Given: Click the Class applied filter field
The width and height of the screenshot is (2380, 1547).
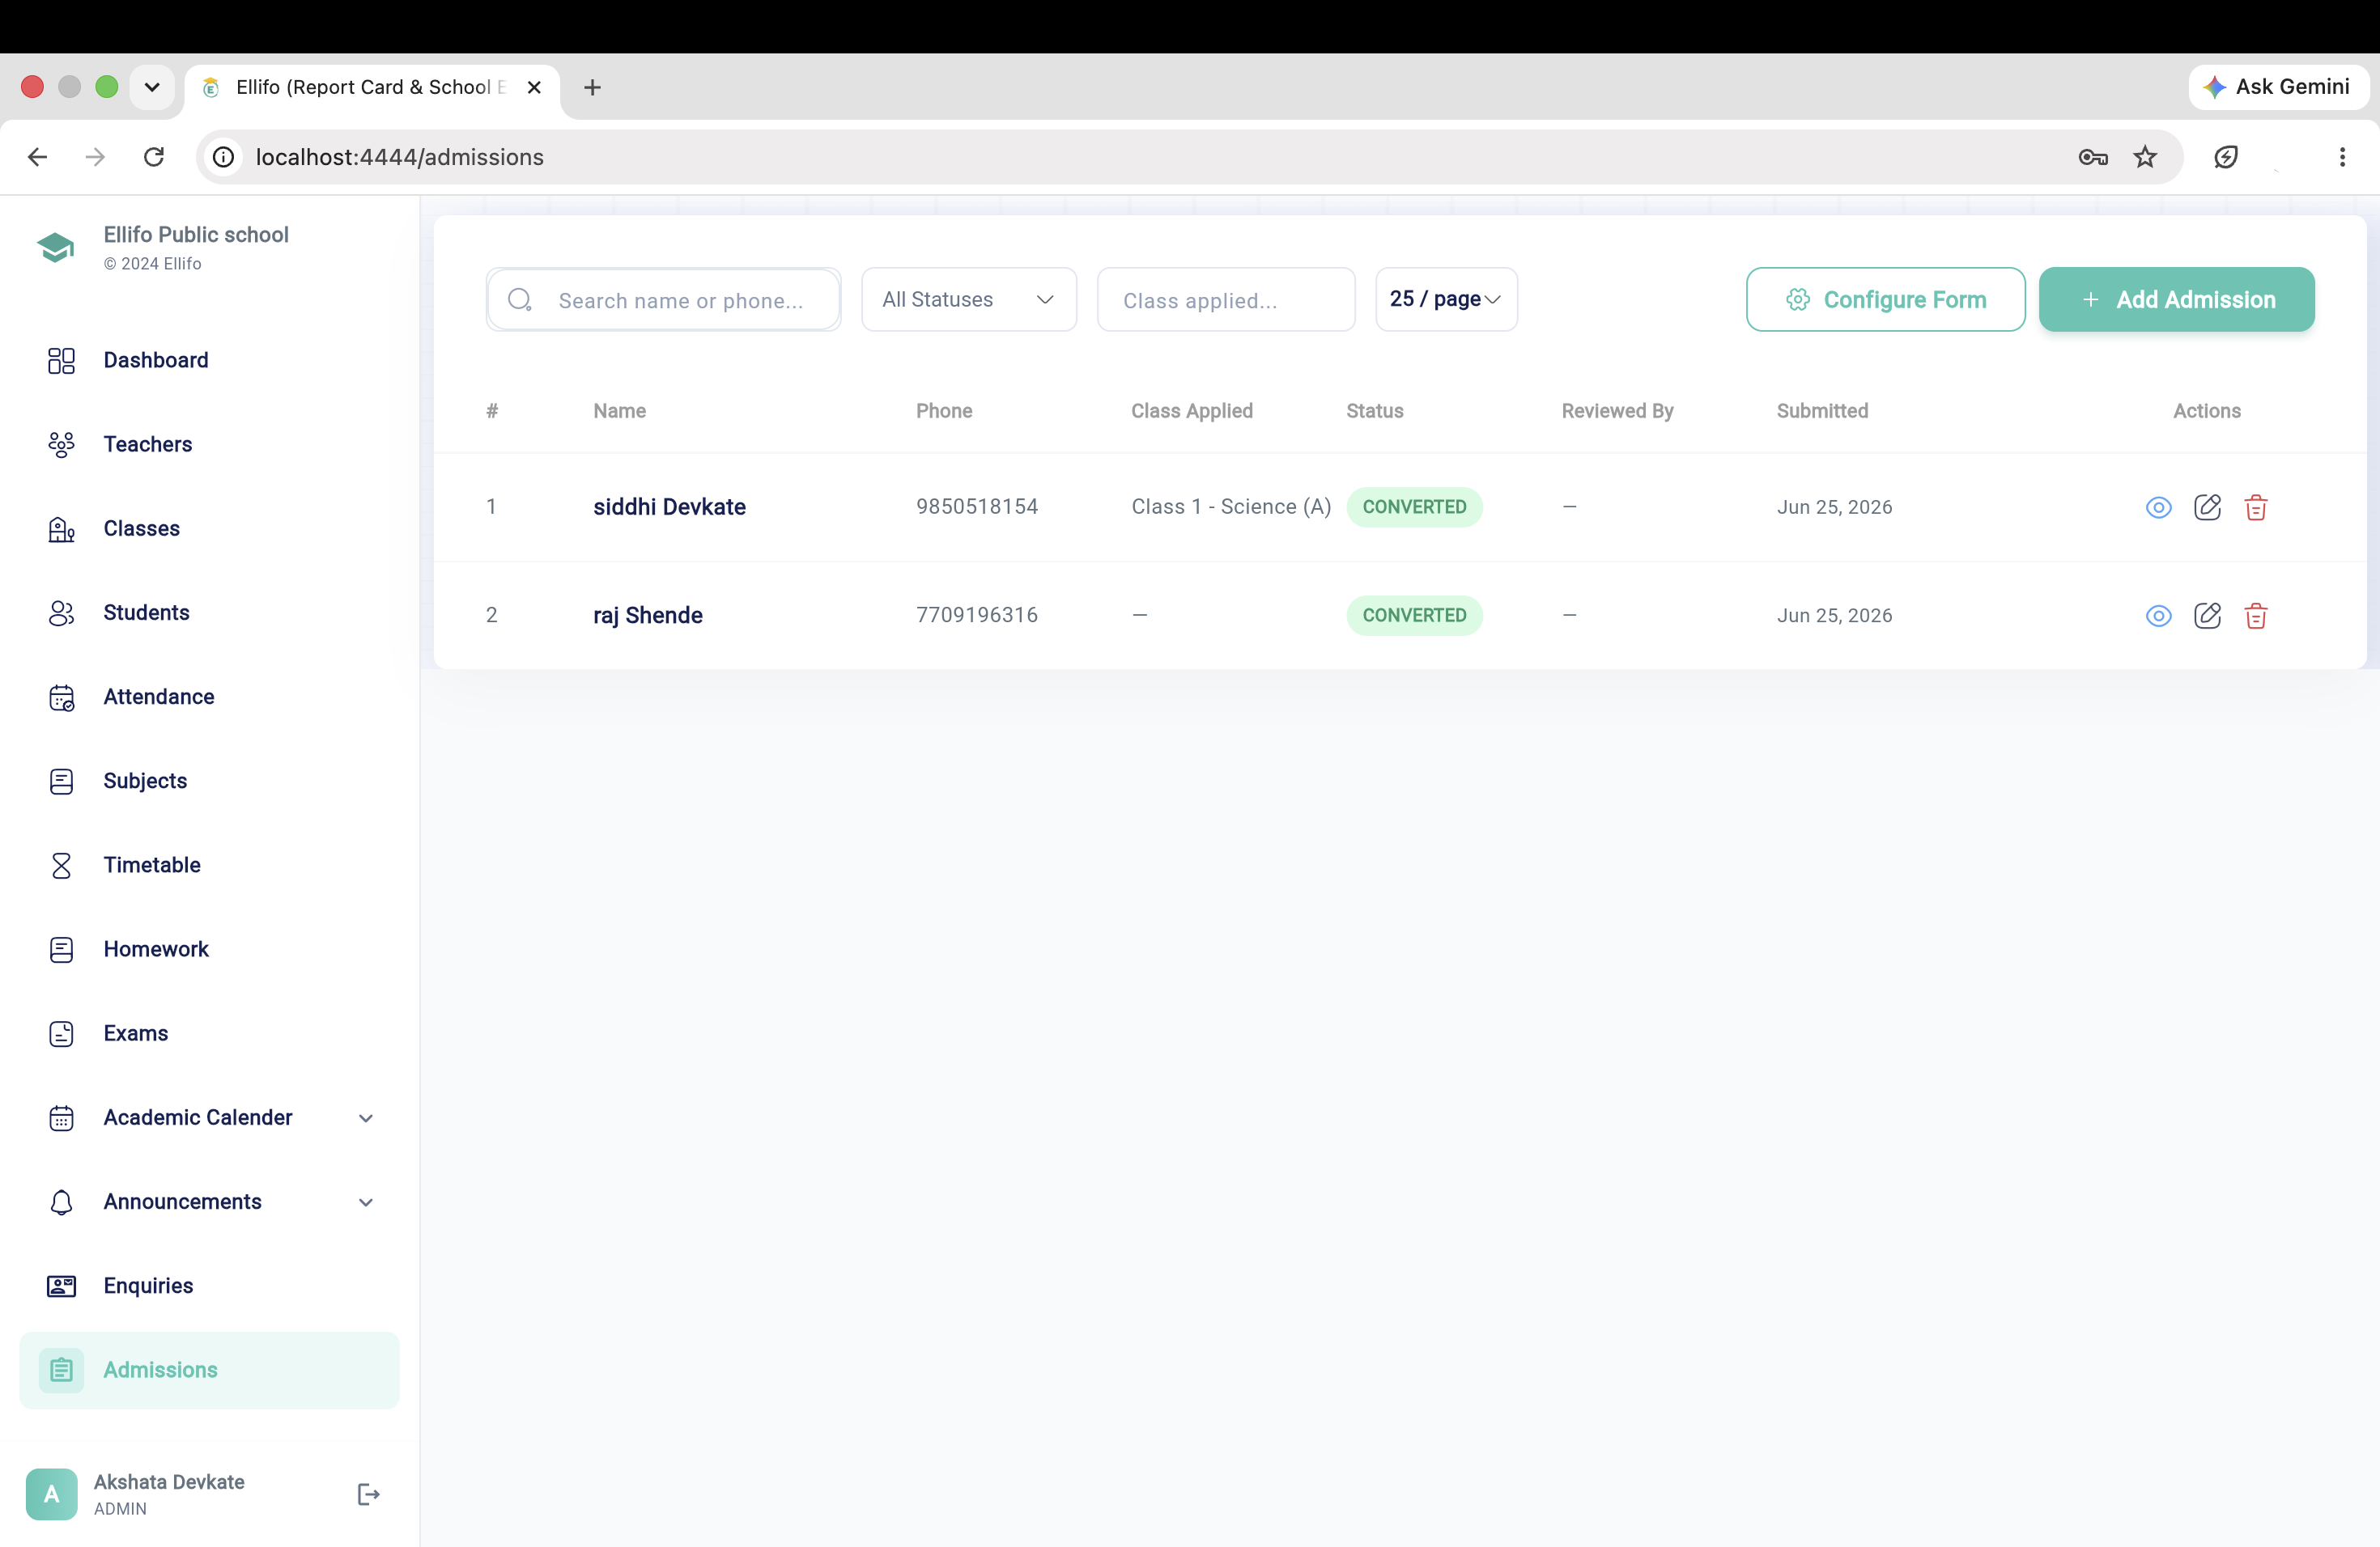Looking at the screenshot, I should pyautogui.click(x=1226, y=300).
